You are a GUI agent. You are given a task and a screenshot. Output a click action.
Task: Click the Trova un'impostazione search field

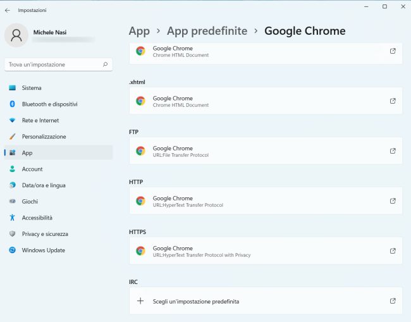54,65
